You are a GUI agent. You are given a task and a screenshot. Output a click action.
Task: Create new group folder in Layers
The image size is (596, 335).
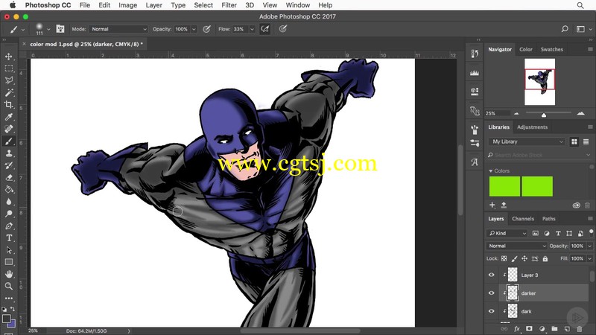point(554,329)
